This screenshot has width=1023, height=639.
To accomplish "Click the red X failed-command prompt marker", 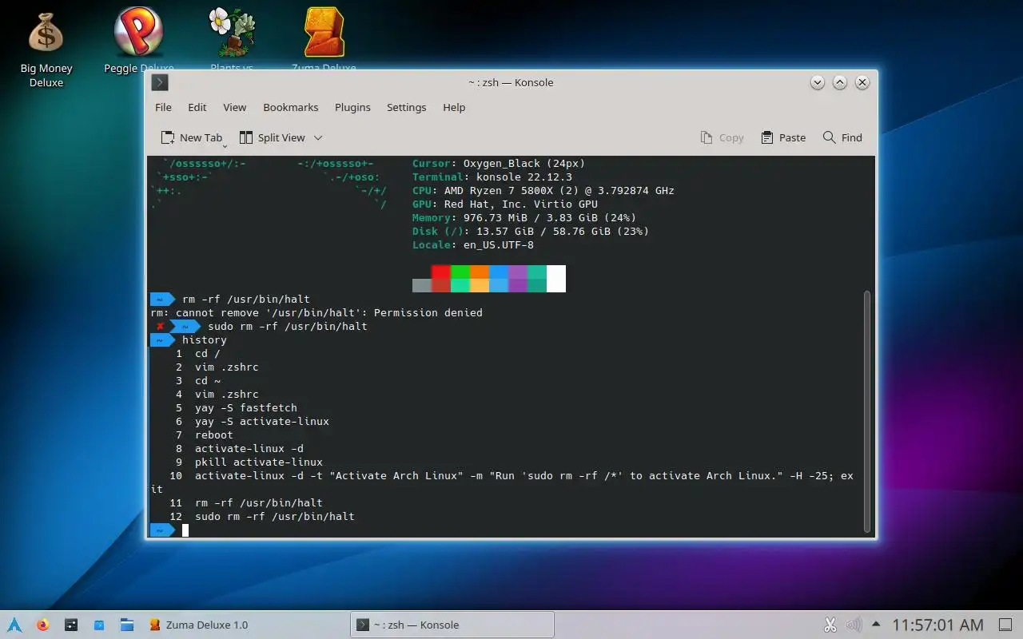I will pos(161,326).
